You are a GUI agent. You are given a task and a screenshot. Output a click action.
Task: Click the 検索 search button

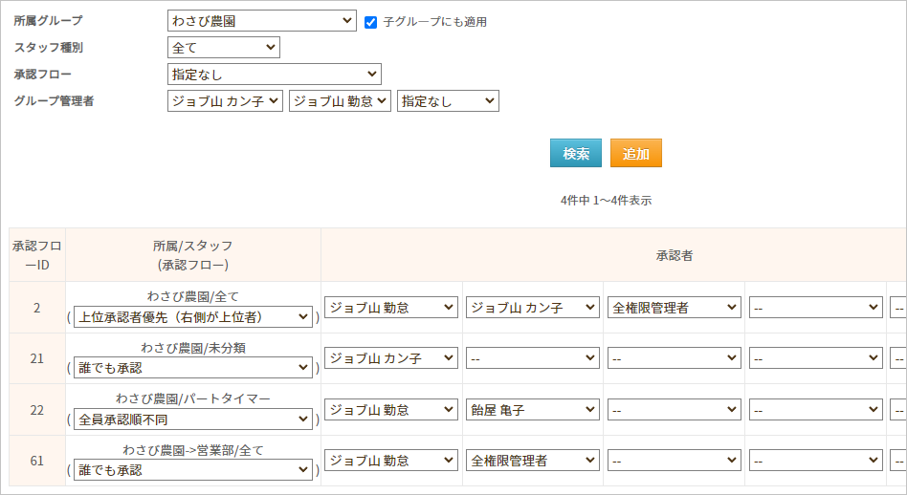click(575, 153)
